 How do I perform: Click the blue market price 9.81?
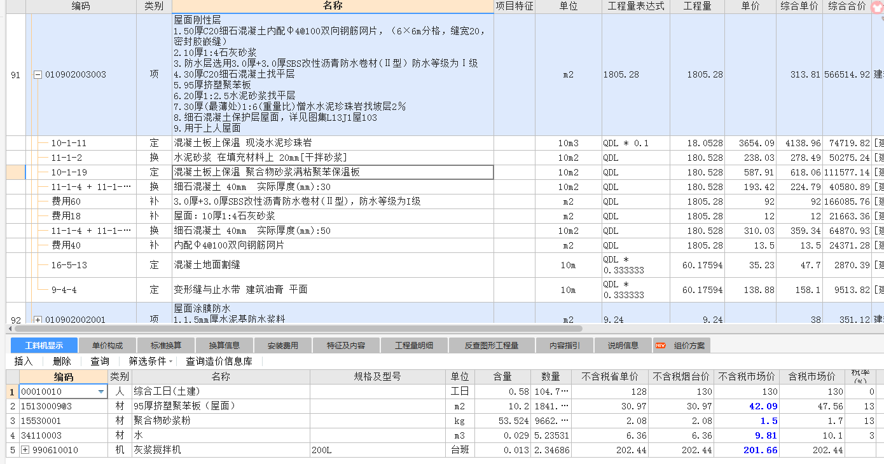tap(747, 435)
